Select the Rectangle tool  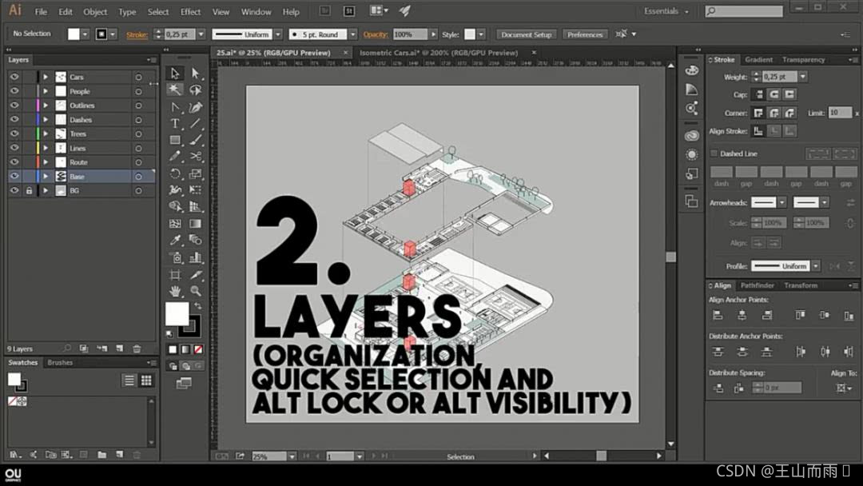175,140
